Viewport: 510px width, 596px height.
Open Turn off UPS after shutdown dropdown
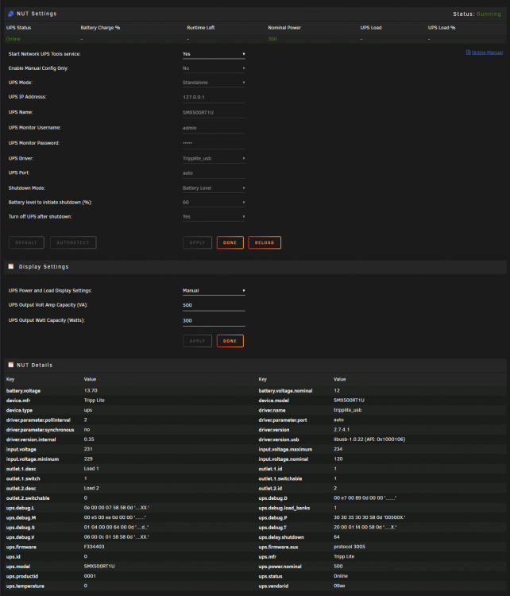click(214, 217)
